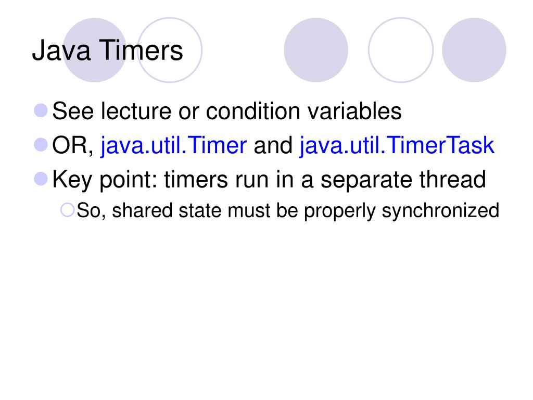Click the word 'OR,' in the second bullet
Screen dimensions: 533x400
73,146
